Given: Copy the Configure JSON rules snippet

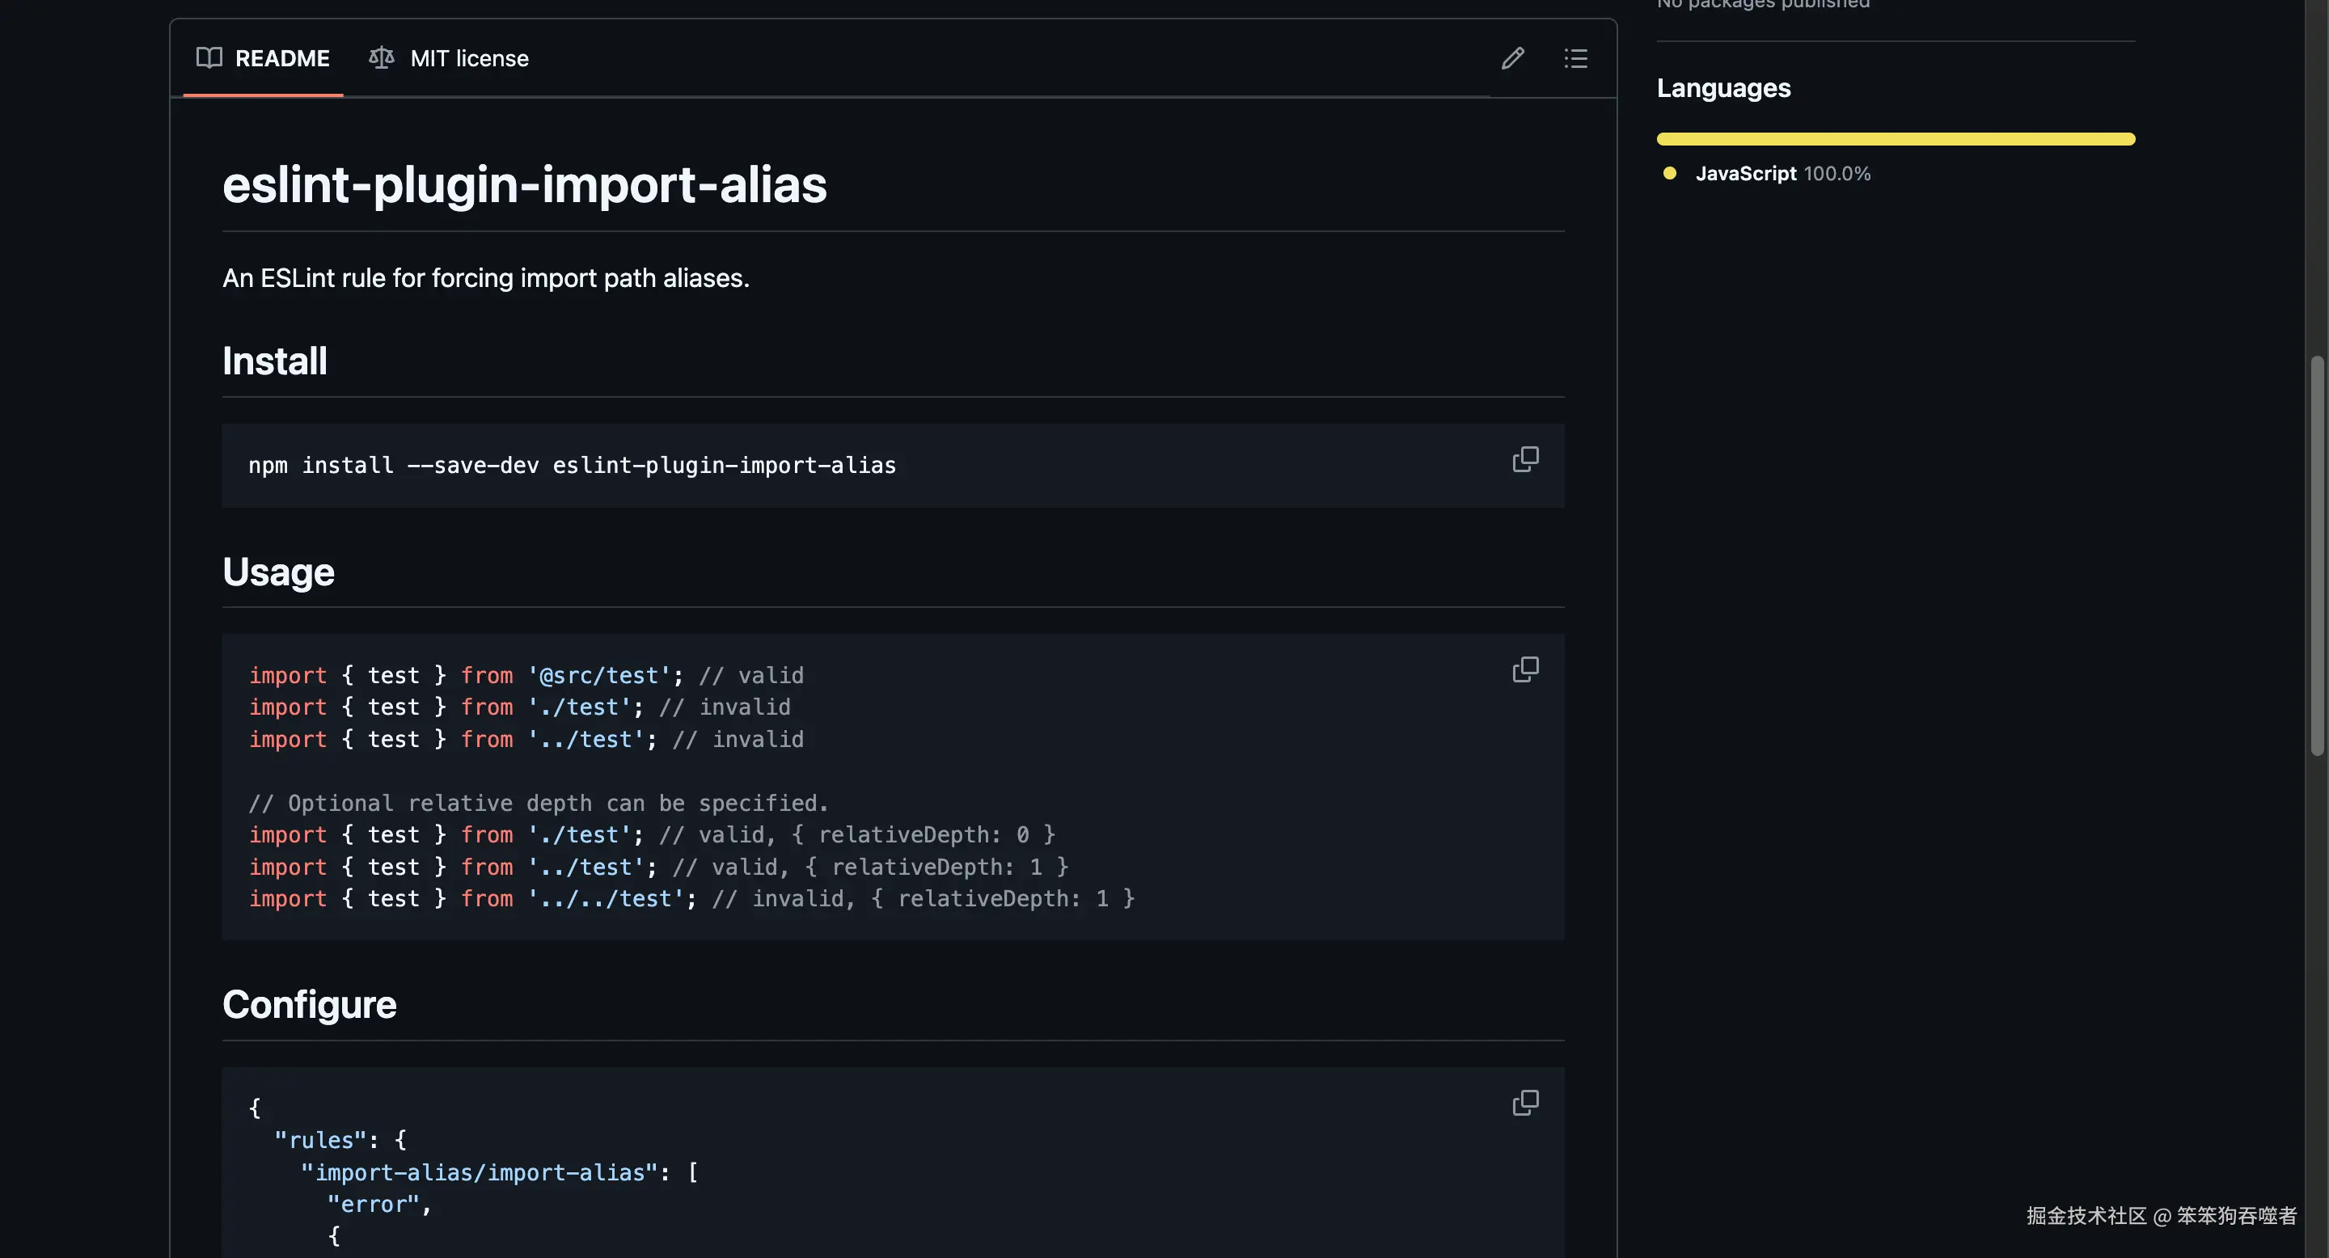Looking at the screenshot, I should [1525, 1103].
